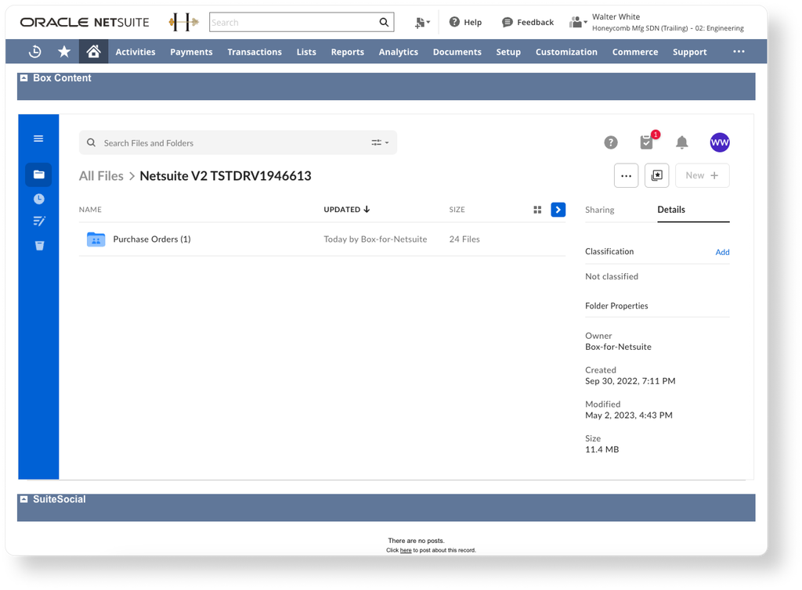Switch to grid view icon

(537, 210)
